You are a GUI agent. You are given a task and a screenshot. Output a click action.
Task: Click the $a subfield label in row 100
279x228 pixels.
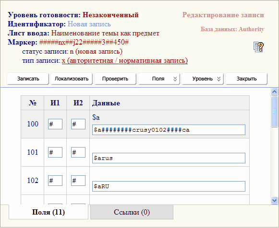coord(96,117)
